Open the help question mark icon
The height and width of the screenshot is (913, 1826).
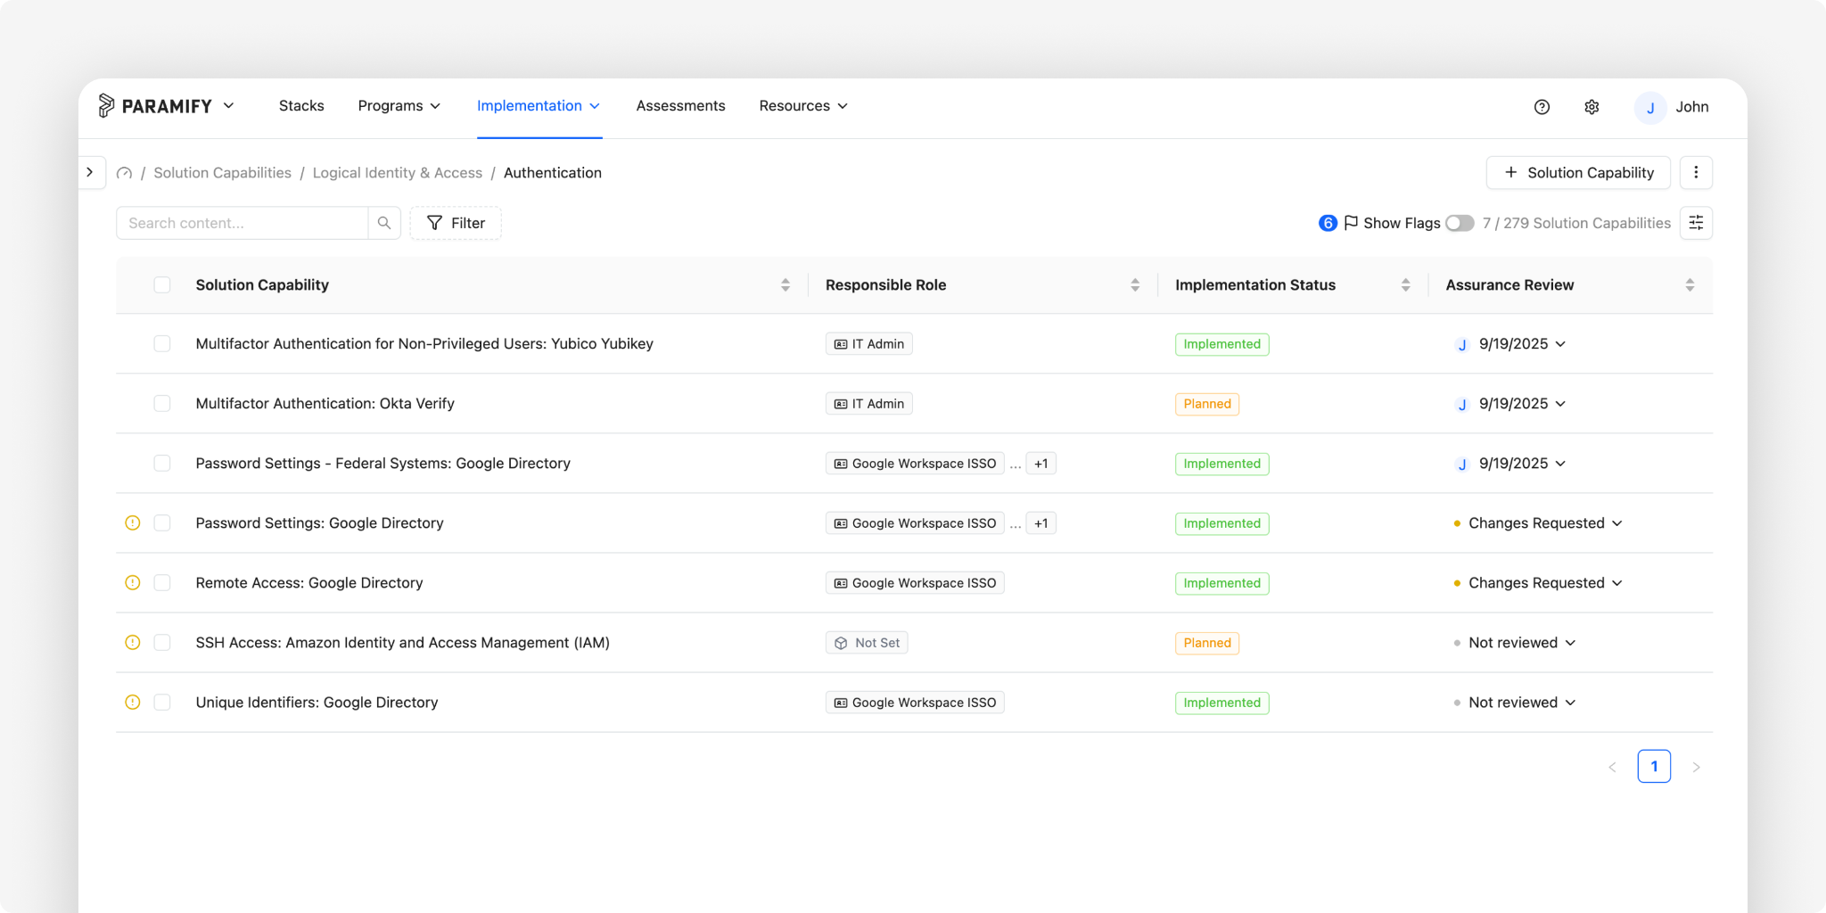click(x=1542, y=107)
